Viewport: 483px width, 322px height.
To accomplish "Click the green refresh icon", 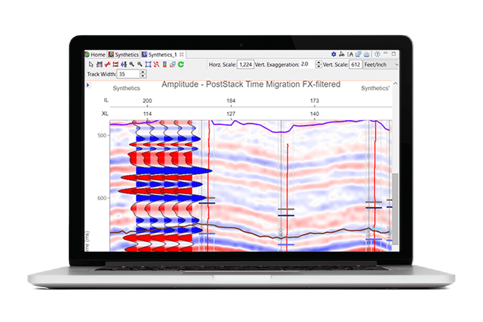I will pos(181,64).
